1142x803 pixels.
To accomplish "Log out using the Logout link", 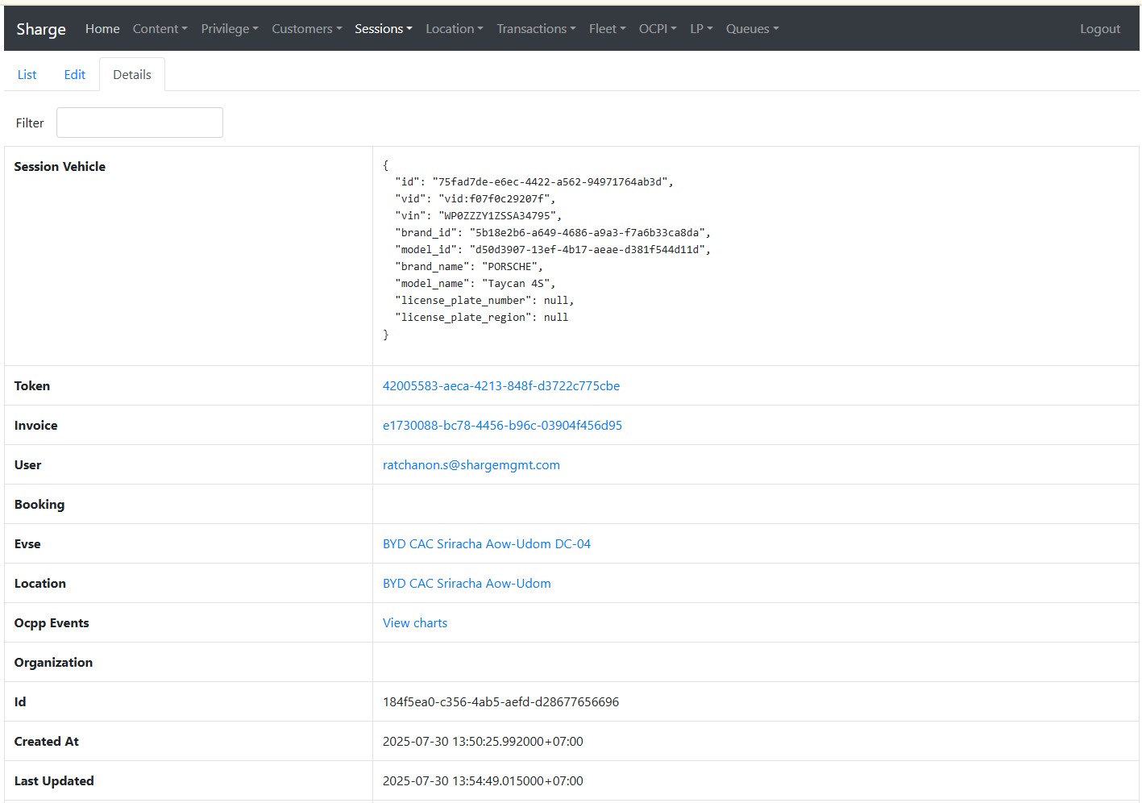I will click(1099, 29).
